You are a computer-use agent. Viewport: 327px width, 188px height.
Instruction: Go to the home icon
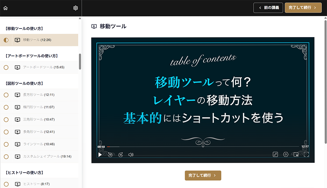pyautogui.click(x=5, y=8)
